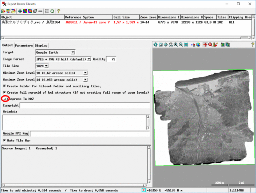
Task: Click the log panel vertical scrollbar
Action: pyautogui.click(x=149, y=165)
